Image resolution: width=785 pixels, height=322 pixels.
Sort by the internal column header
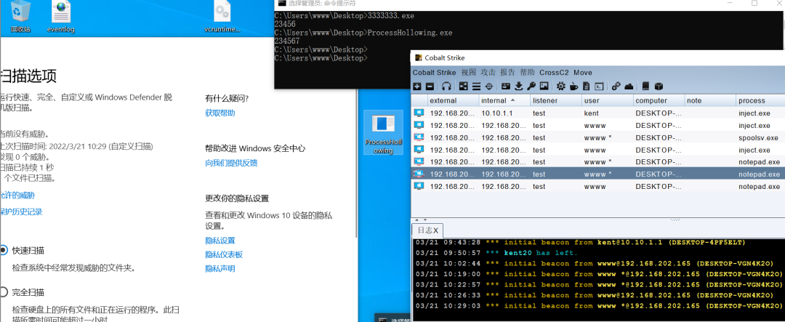(504, 100)
